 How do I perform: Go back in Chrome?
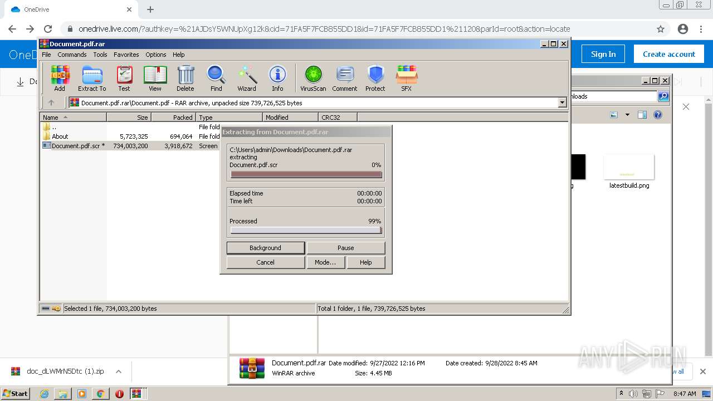pyautogui.click(x=12, y=29)
